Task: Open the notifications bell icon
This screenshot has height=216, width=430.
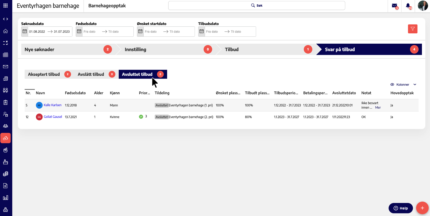Action: coord(408,6)
